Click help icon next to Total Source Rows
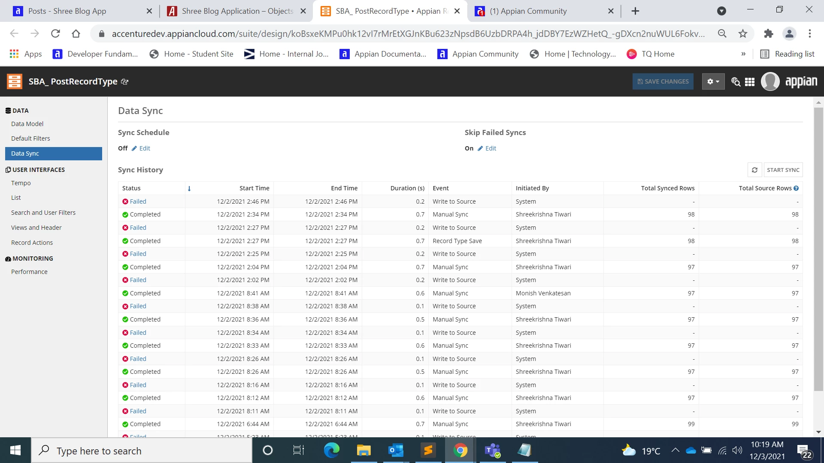Screen dimensions: 824x463 (x=796, y=188)
